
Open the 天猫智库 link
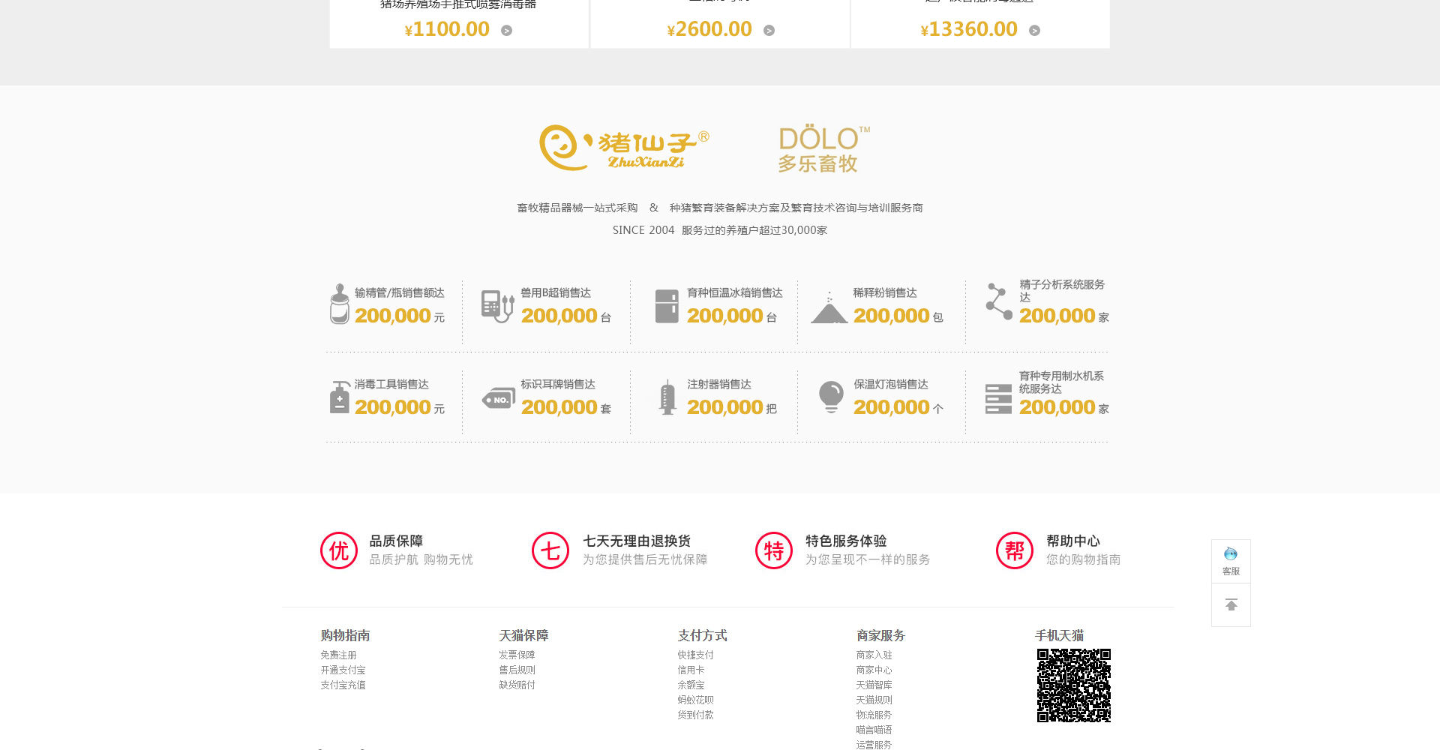(874, 685)
